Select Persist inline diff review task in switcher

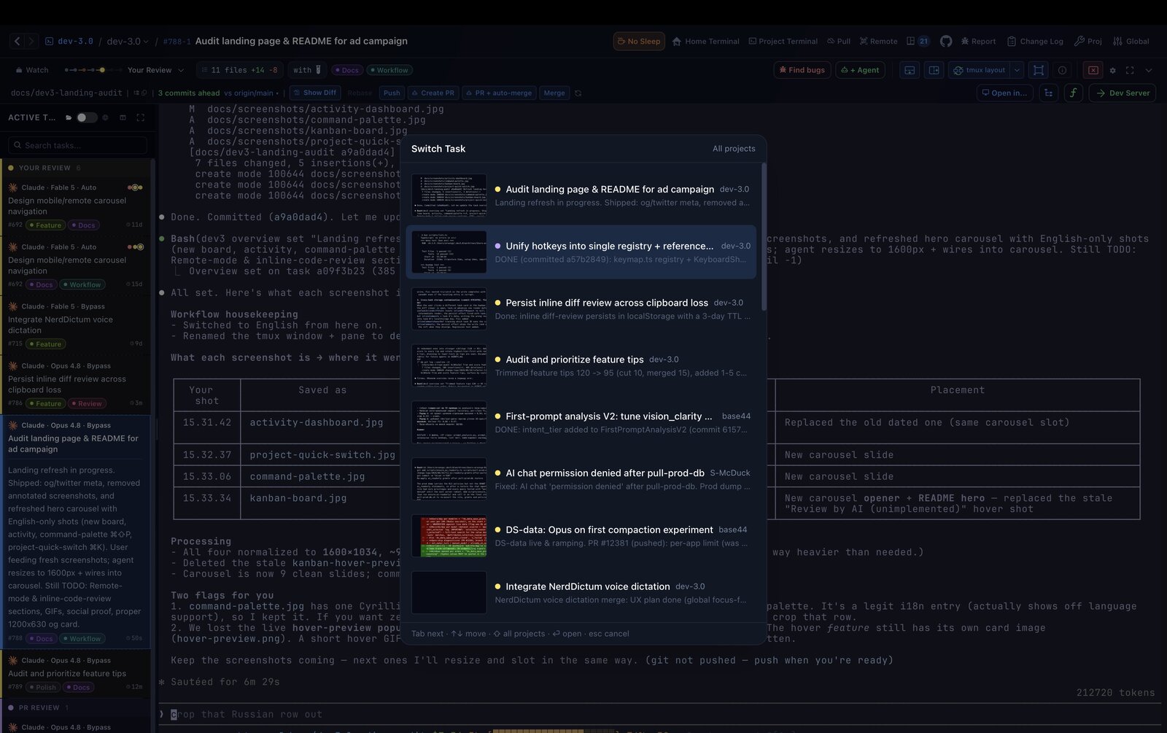[x=581, y=309]
